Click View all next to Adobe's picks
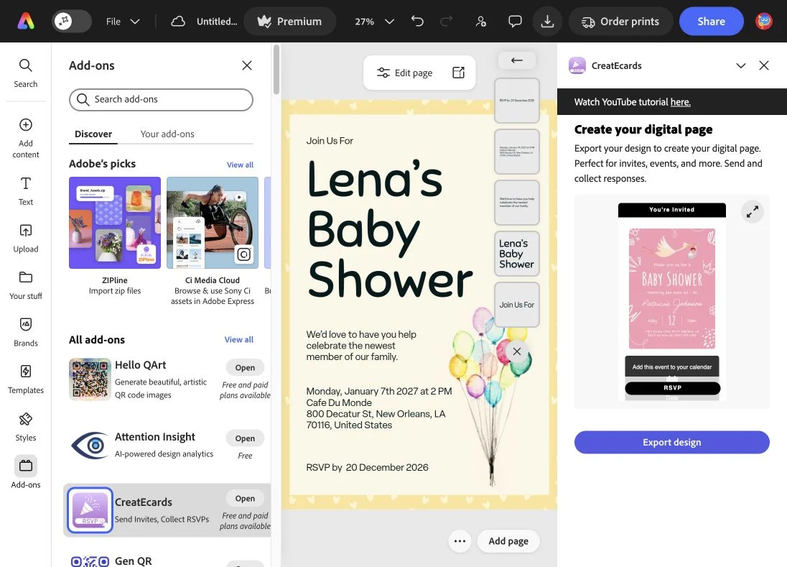The image size is (787, 567). coord(240,165)
